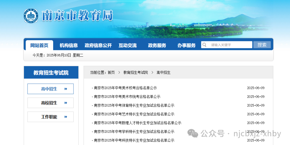The height and width of the screenshot is (145, 290).
Task: Open 体育特长生专业加试合格名单公示 article
Action: [x=134, y=106]
